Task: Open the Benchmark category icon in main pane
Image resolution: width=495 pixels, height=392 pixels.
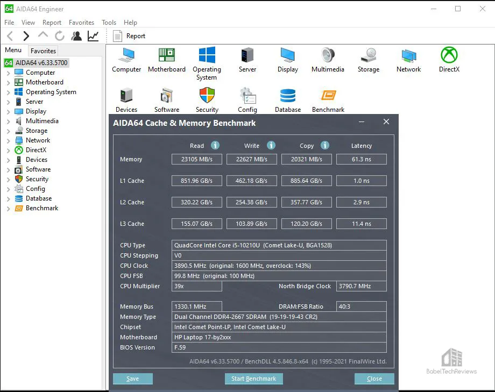Action: coord(328,95)
